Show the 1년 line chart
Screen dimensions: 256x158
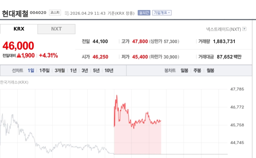(73, 70)
